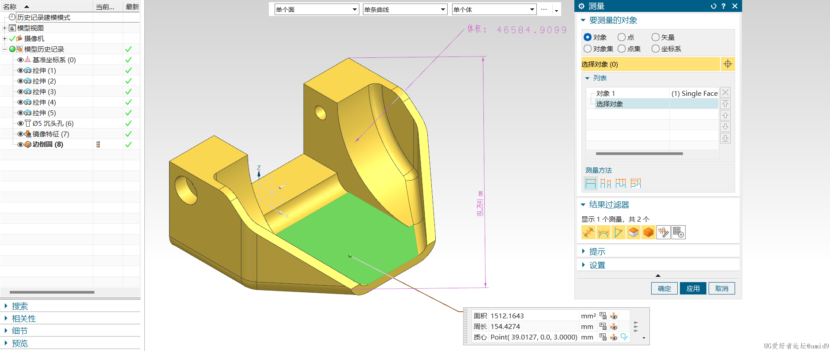
Task: Open the 单个体 body rule dropdown
Action: click(494, 9)
